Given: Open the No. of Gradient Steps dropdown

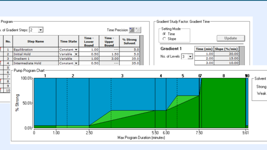Looking at the screenshot, I should (40, 30).
